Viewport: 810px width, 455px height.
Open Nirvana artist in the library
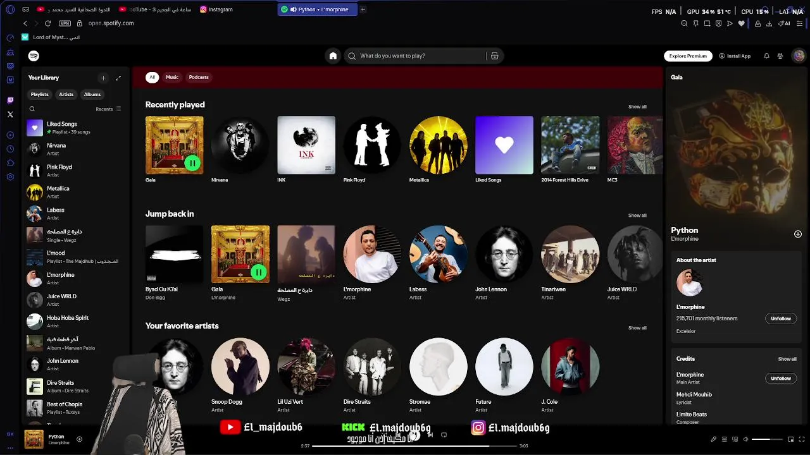pyautogui.click(x=76, y=149)
